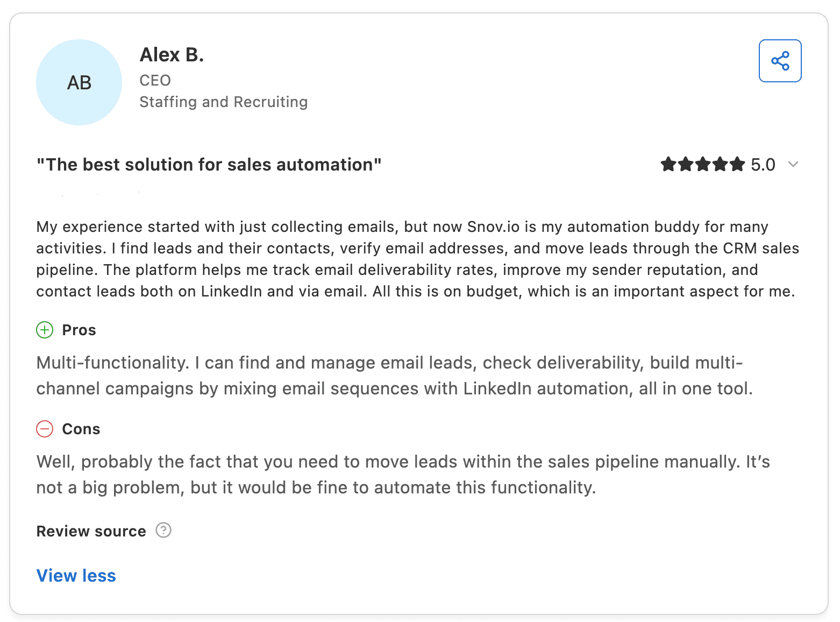Click the Review source help icon

[163, 531]
